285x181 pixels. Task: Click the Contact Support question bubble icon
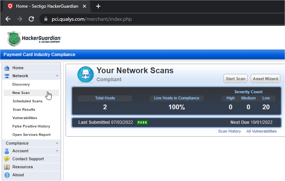(7, 159)
